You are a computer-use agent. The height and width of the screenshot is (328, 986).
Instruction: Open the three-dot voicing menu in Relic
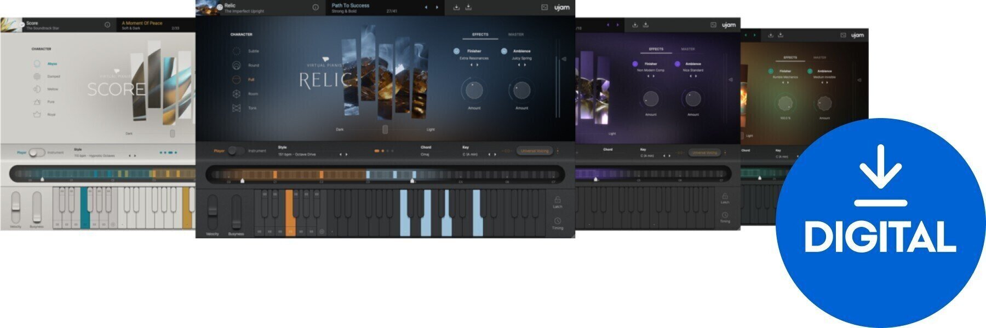(558, 151)
